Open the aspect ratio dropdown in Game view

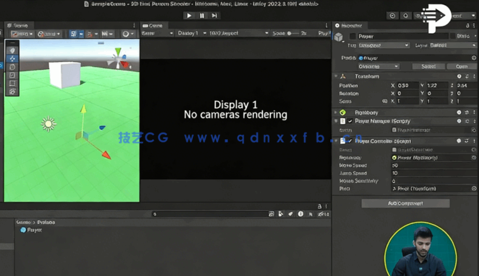coord(238,33)
